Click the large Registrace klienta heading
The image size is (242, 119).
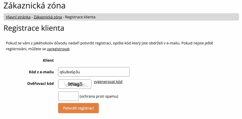point(34,28)
